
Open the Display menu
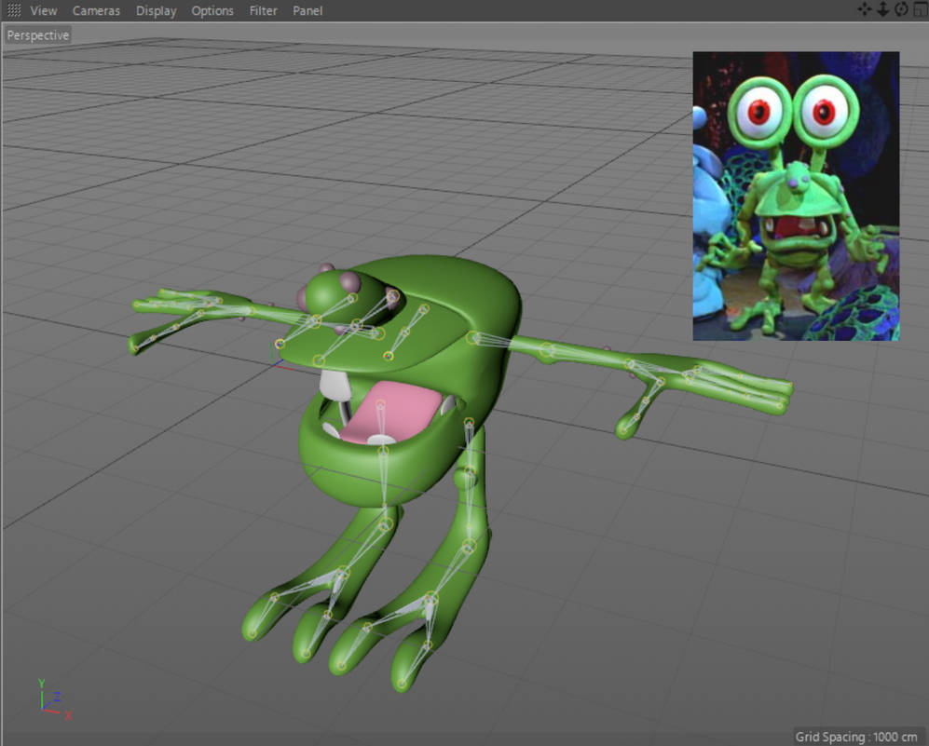coord(156,10)
